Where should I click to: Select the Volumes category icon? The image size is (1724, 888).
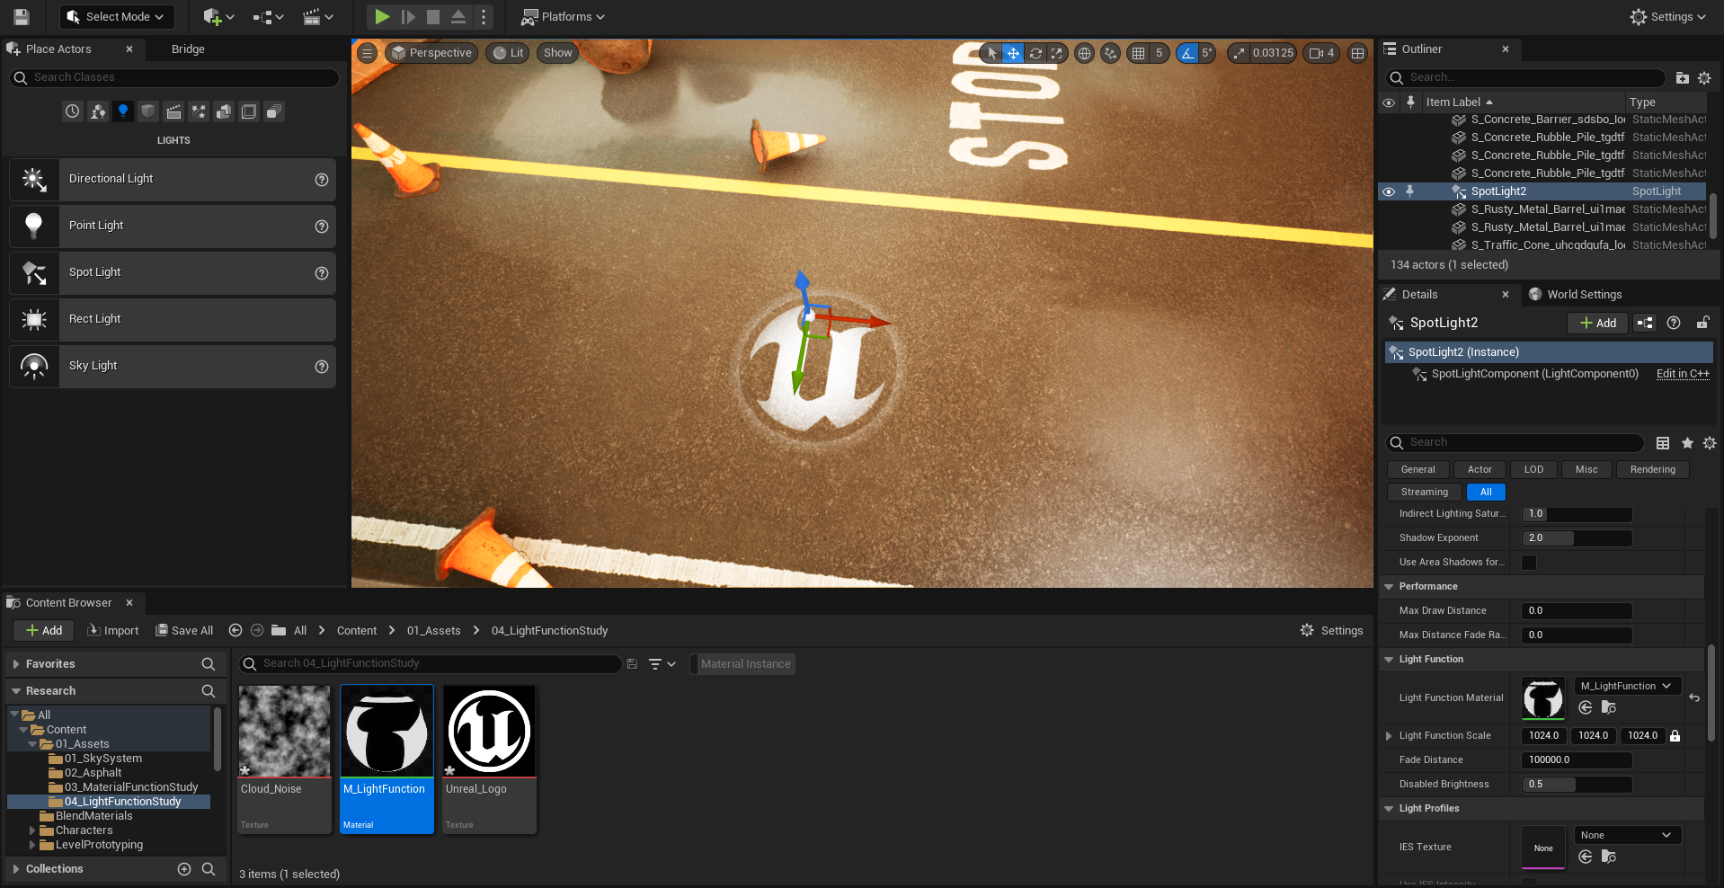pos(249,111)
